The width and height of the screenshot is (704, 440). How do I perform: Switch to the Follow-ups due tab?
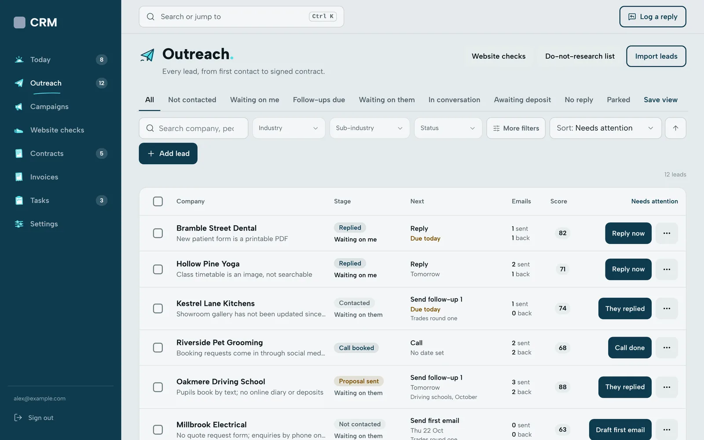coord(319,100)
